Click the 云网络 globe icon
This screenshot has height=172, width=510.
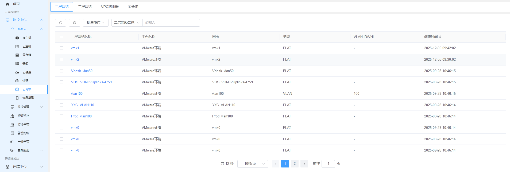pyautogui.click(x=17, y=89)
